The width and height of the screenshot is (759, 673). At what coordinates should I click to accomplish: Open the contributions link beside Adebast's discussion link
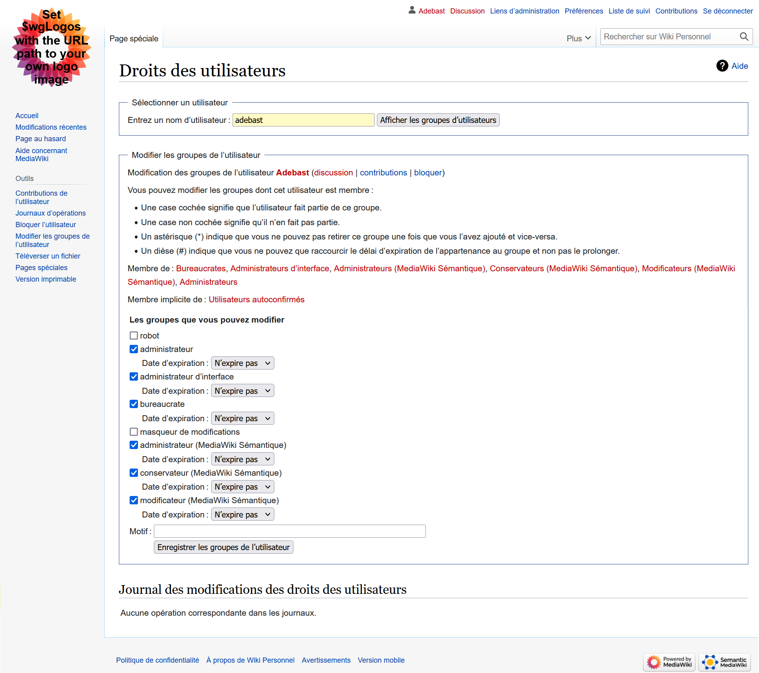(x=383, y=172)
